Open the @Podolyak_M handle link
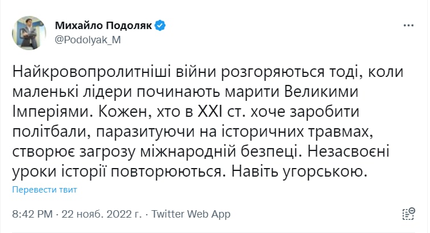Screen dimensions: 430x233 [87, 40]
